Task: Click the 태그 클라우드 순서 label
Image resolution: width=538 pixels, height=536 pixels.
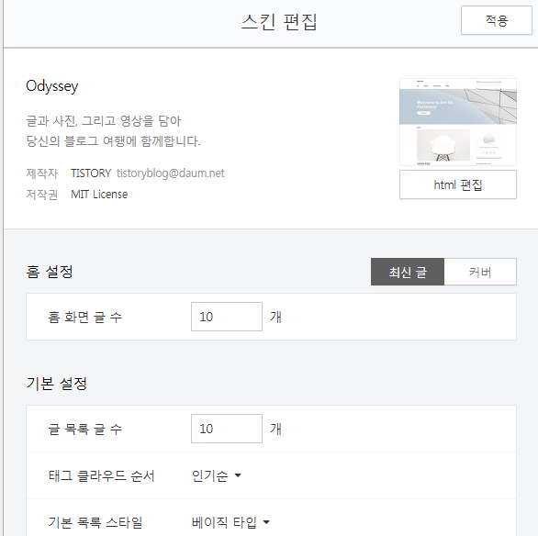Action: 102,475
